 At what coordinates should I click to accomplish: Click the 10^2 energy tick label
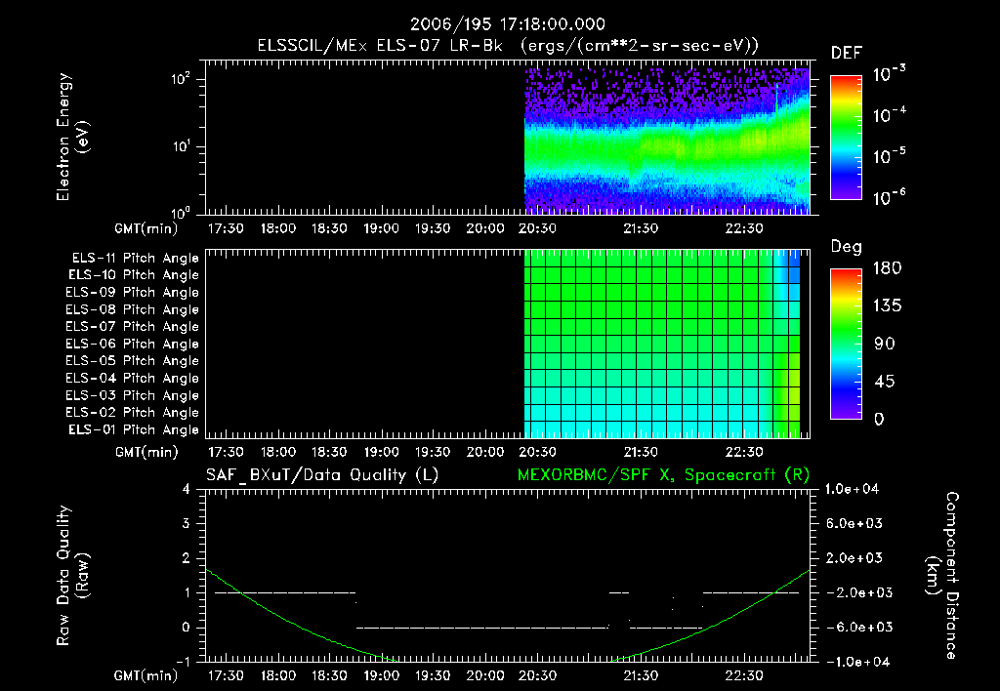pyautogui.click(x=181, y=78)
